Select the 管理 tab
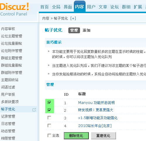The width and height of the screenshot is (146, 141). point(74,30)
